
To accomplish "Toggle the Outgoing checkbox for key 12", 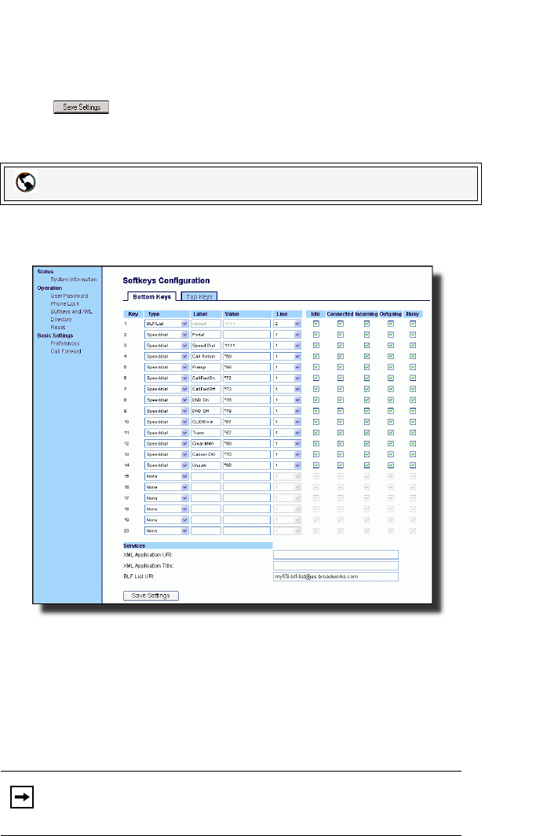I will click(391, 444).
